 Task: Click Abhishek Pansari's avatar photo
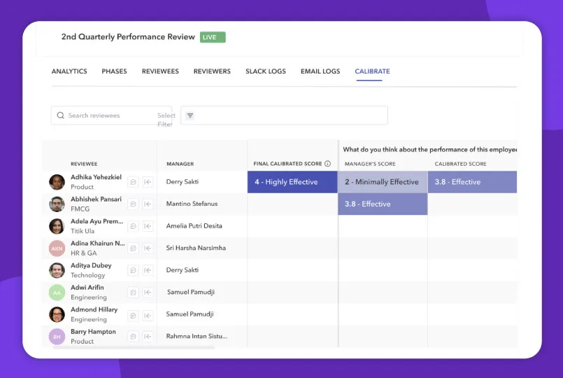coord(57,204)
